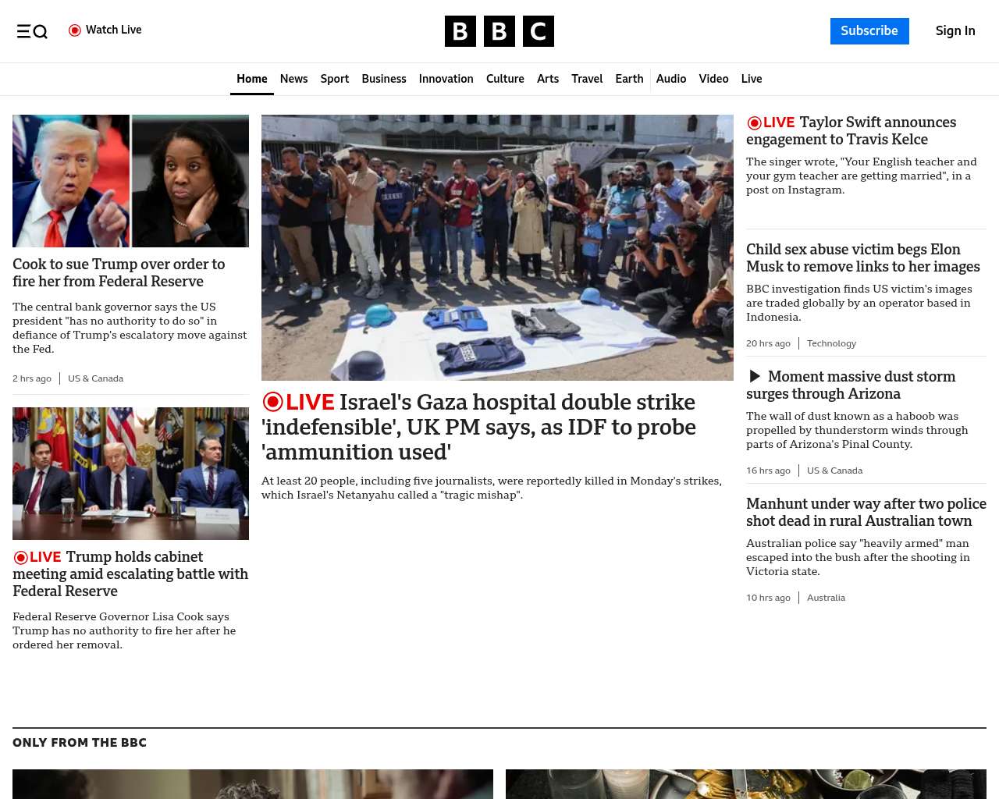999x799 pixels.
Task: Click the 'ONLY FROM THE BBC' section heading
Action: pyautogui.click(x=80, y=743)
